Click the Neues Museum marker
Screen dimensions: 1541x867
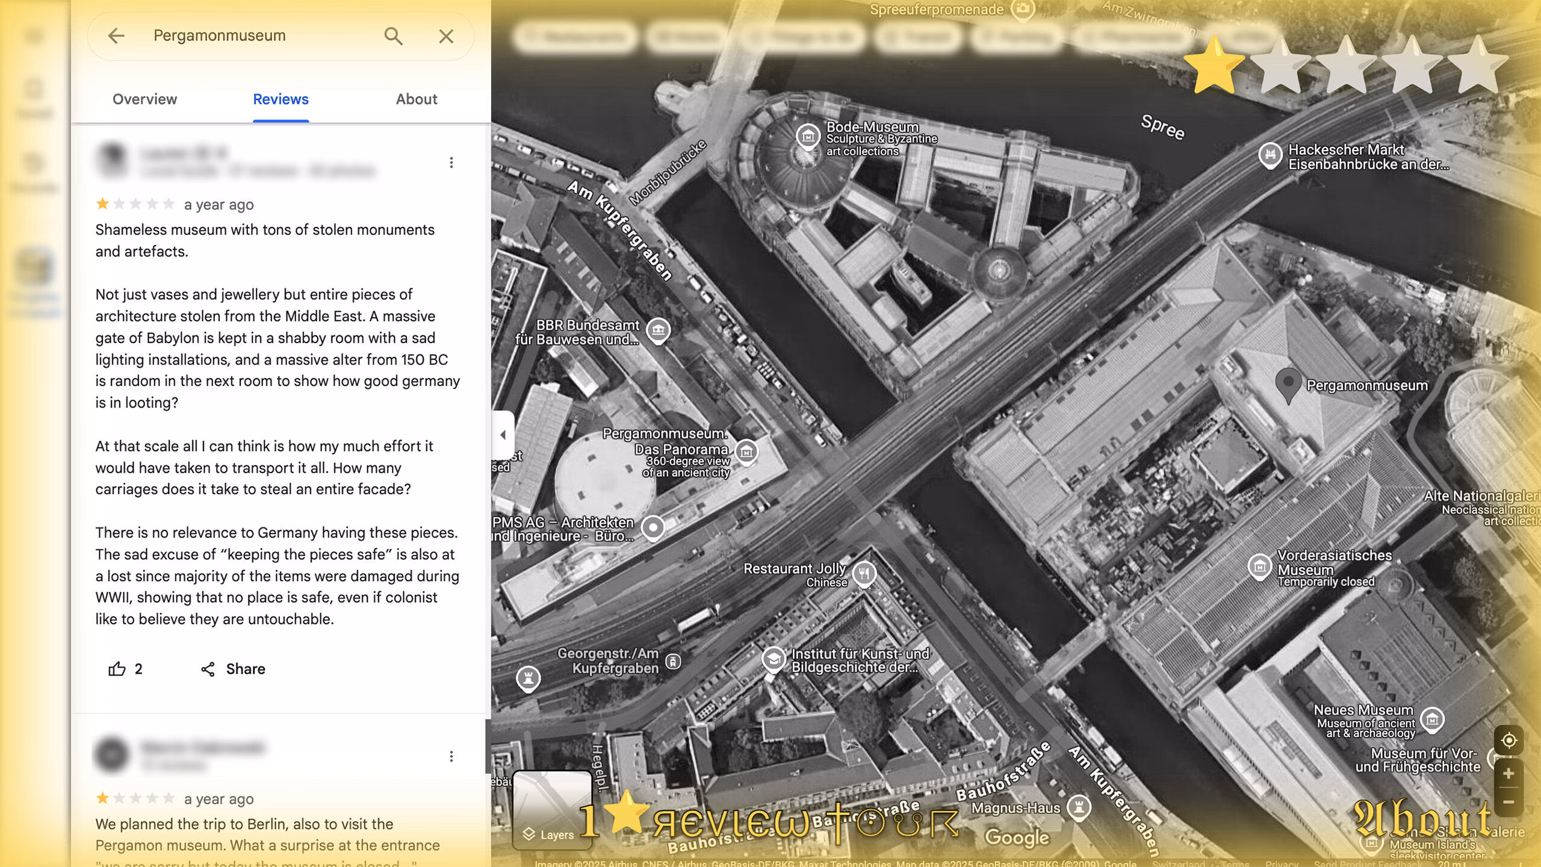point(1432,719)
